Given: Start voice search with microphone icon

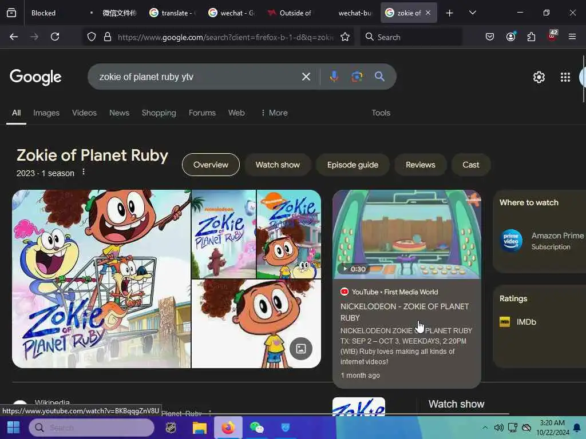Looking at the screenshot, I should click(334, 77).
